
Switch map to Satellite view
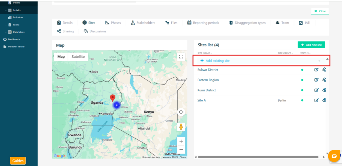coord(78,57)
